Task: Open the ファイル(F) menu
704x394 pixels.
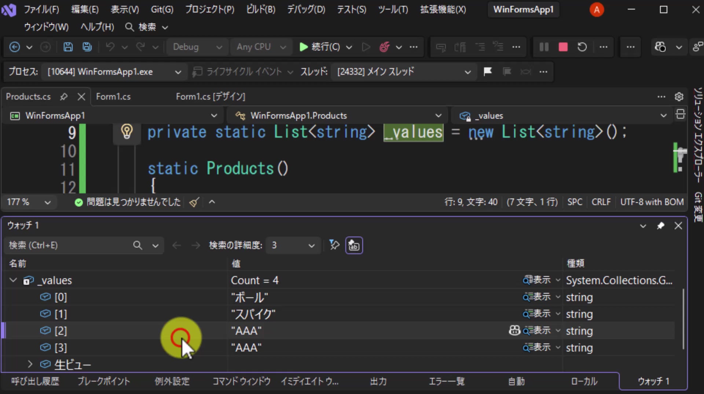Action: coord(41,10)
